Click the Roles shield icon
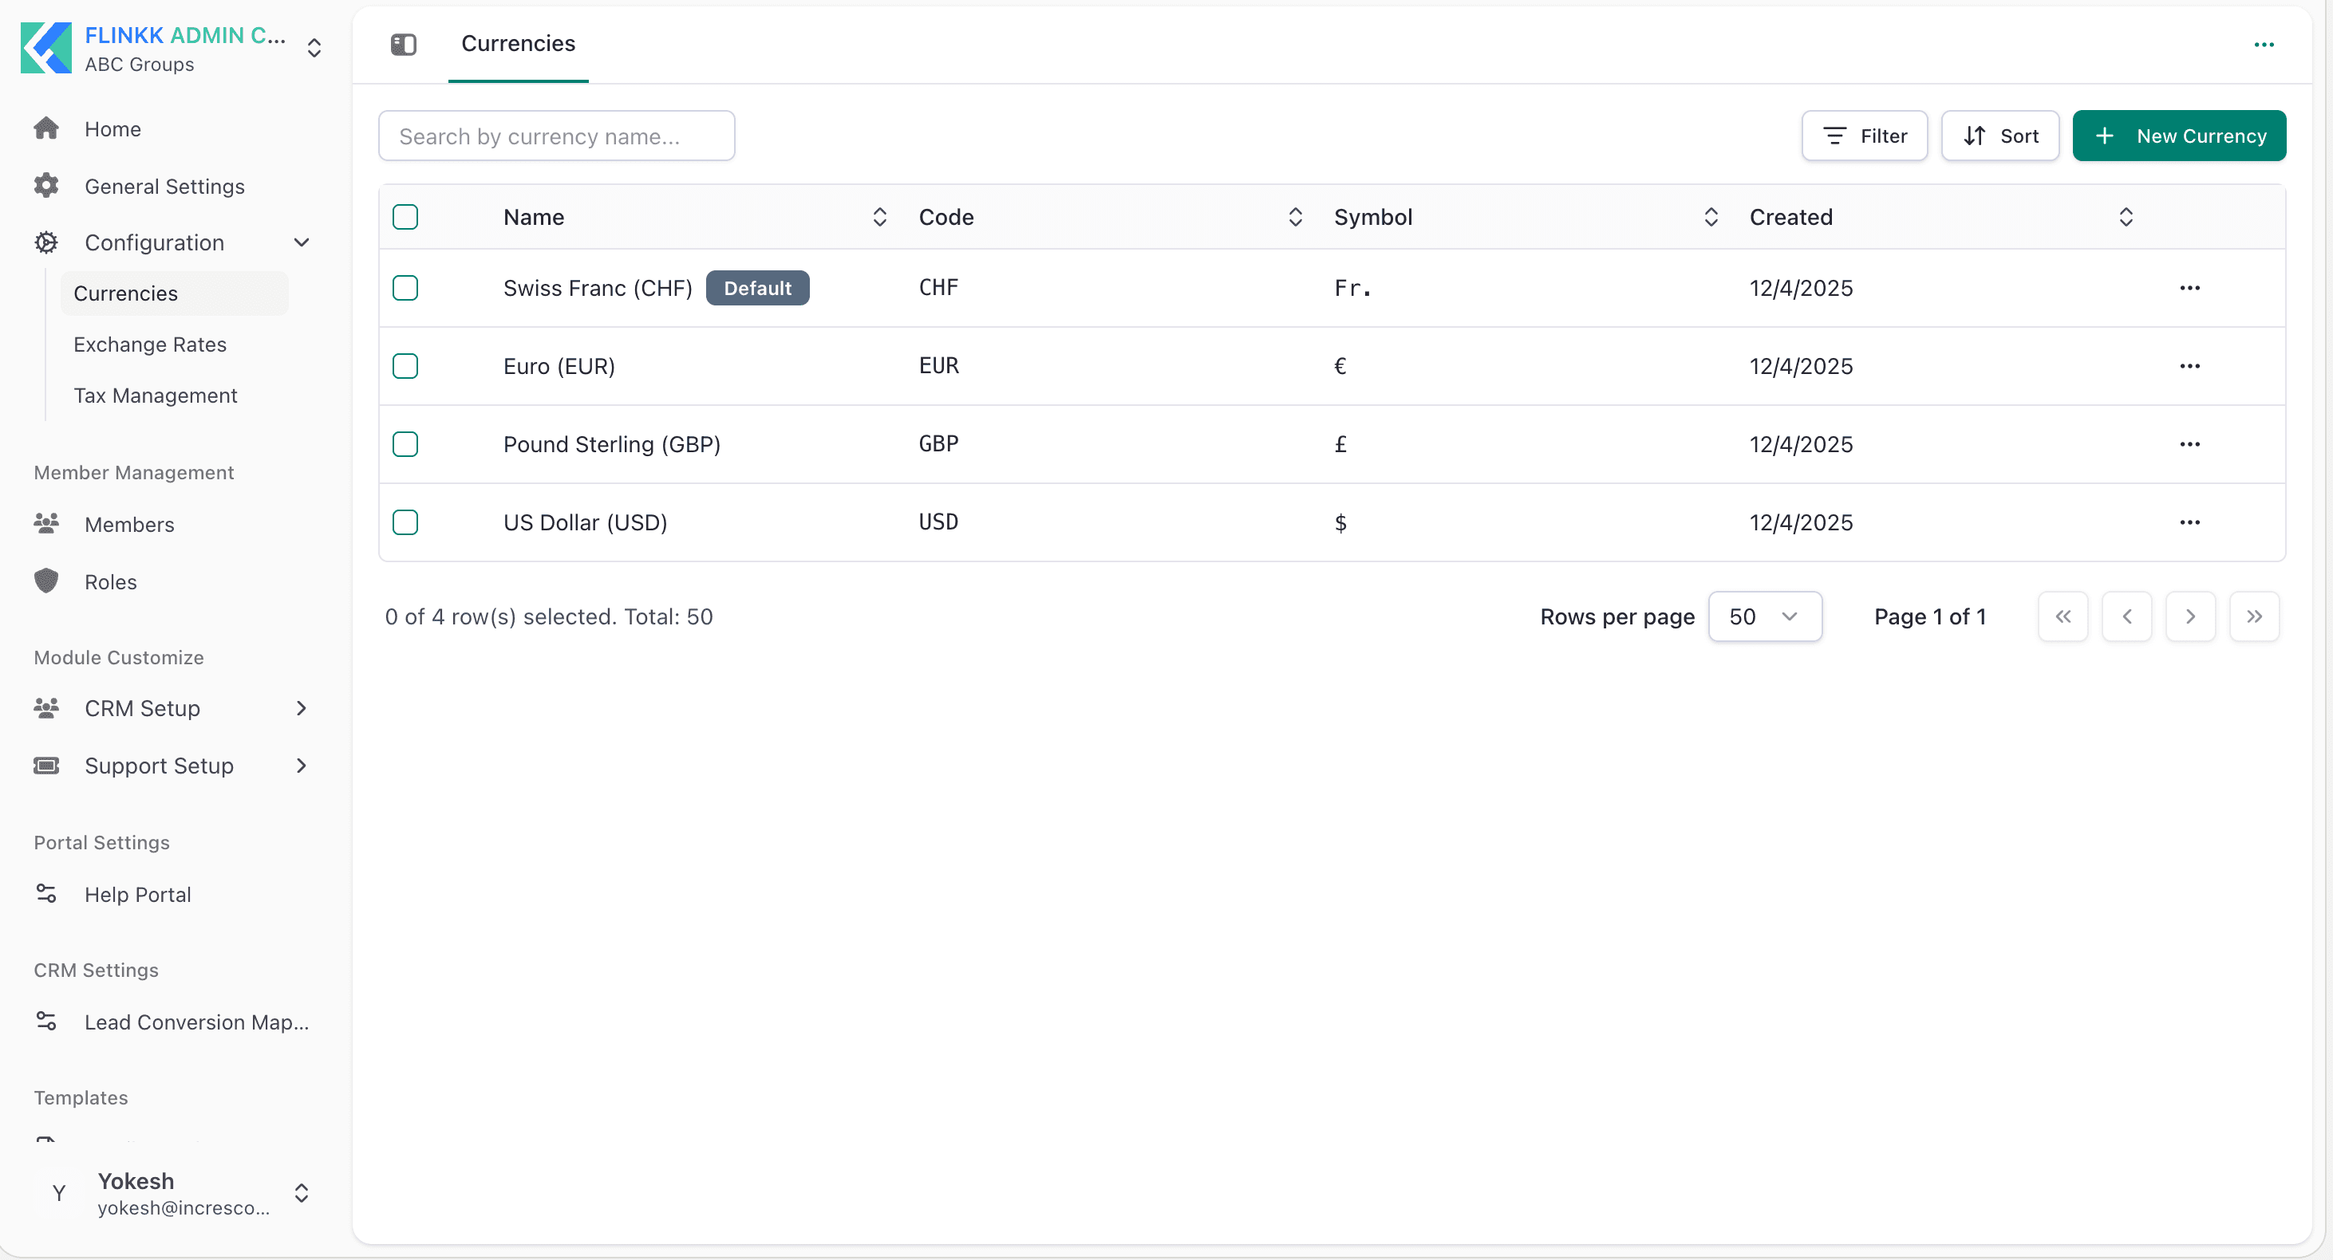Viewport: 2333px width, 1260px height. 46,581
